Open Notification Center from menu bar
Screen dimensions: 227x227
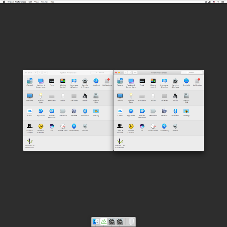pyautogui.click(x=222, y=2)
